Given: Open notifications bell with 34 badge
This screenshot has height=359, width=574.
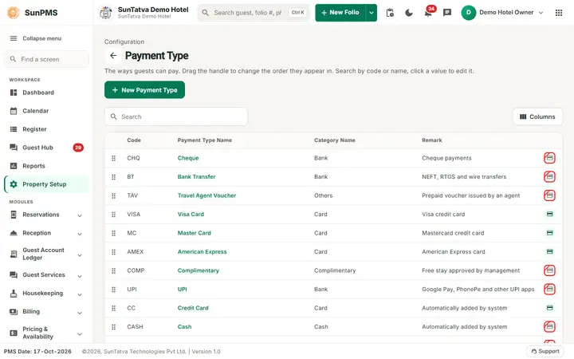Looking at the screenshot, I should click(x=428, y=13).
